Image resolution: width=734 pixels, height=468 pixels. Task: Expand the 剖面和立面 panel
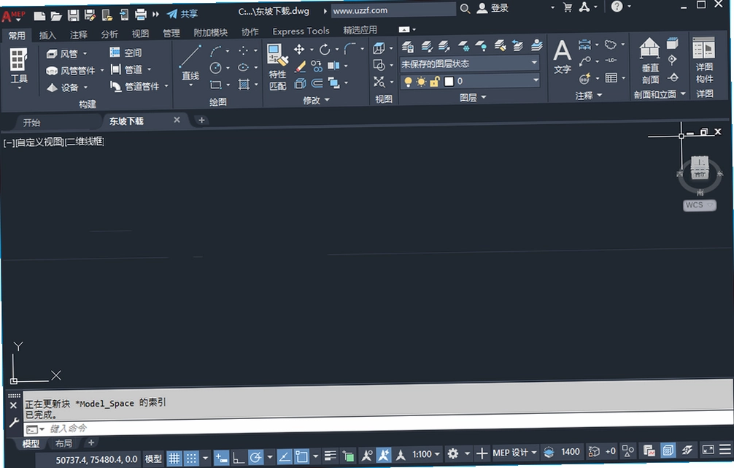pyautogui.click(x=660, y=94)
